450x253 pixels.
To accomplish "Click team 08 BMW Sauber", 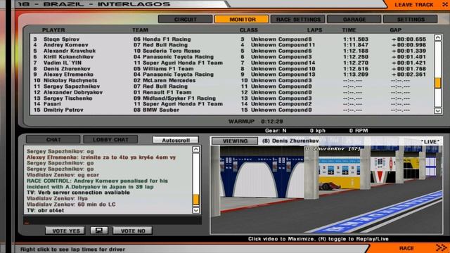I will [156, 110].
